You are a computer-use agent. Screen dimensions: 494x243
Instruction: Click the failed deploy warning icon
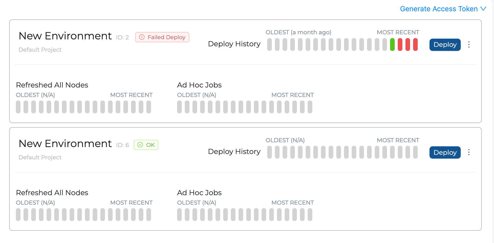tap(142, 37)
